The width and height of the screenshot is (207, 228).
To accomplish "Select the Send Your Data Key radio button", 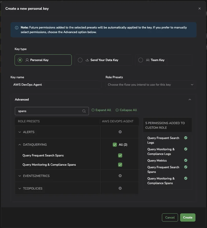I will tap(80, 60).
